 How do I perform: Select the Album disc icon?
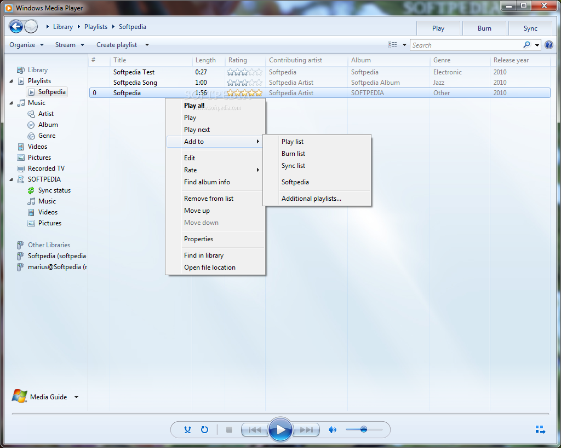31,125
